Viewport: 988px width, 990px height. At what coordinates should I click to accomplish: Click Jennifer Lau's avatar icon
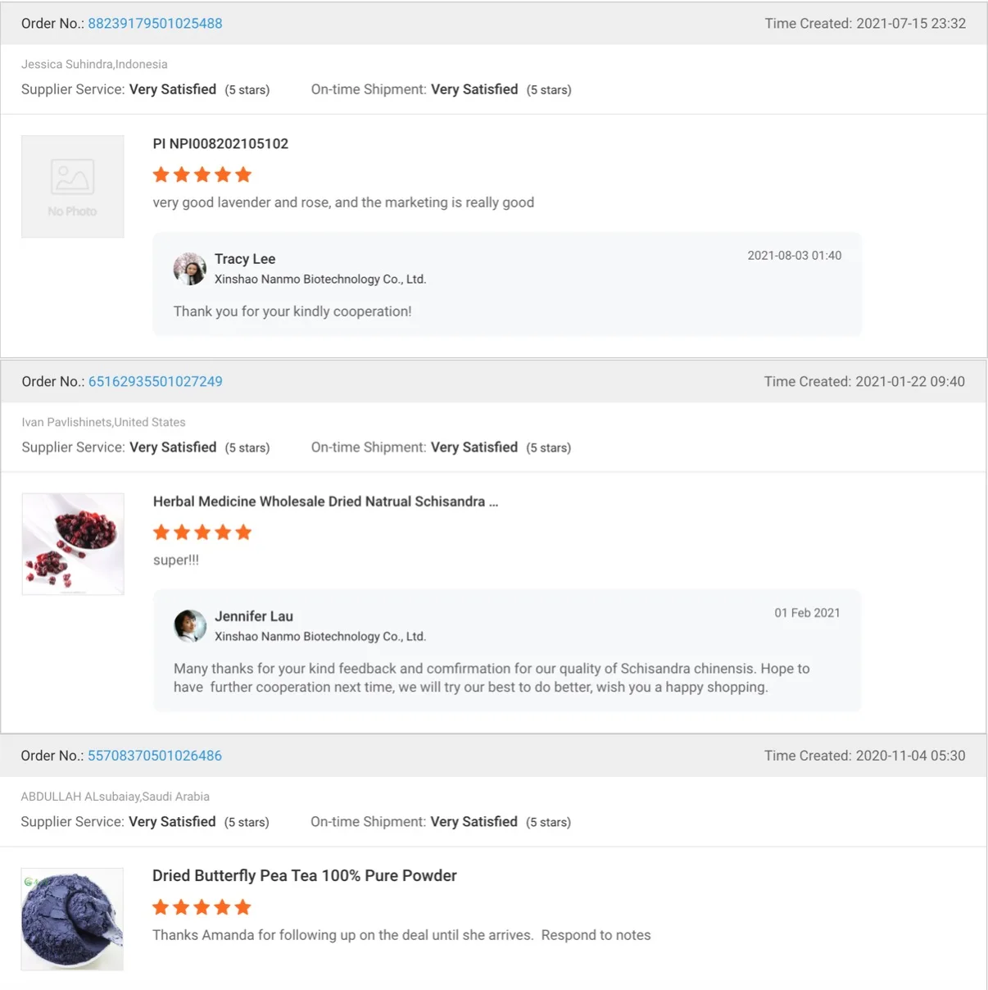pos(190,626)
